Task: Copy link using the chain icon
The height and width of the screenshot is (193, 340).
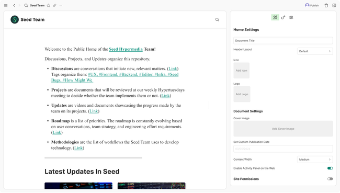Action: tap(54, 5)
